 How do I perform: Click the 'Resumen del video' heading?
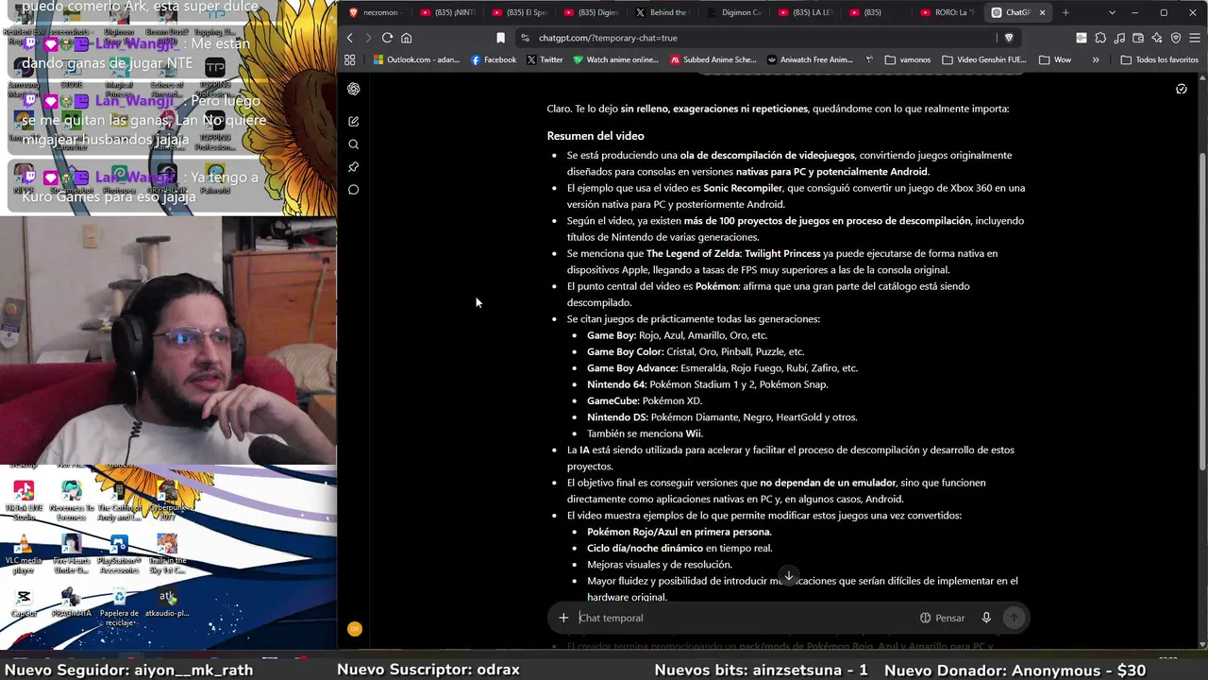[x=596, y=136]
